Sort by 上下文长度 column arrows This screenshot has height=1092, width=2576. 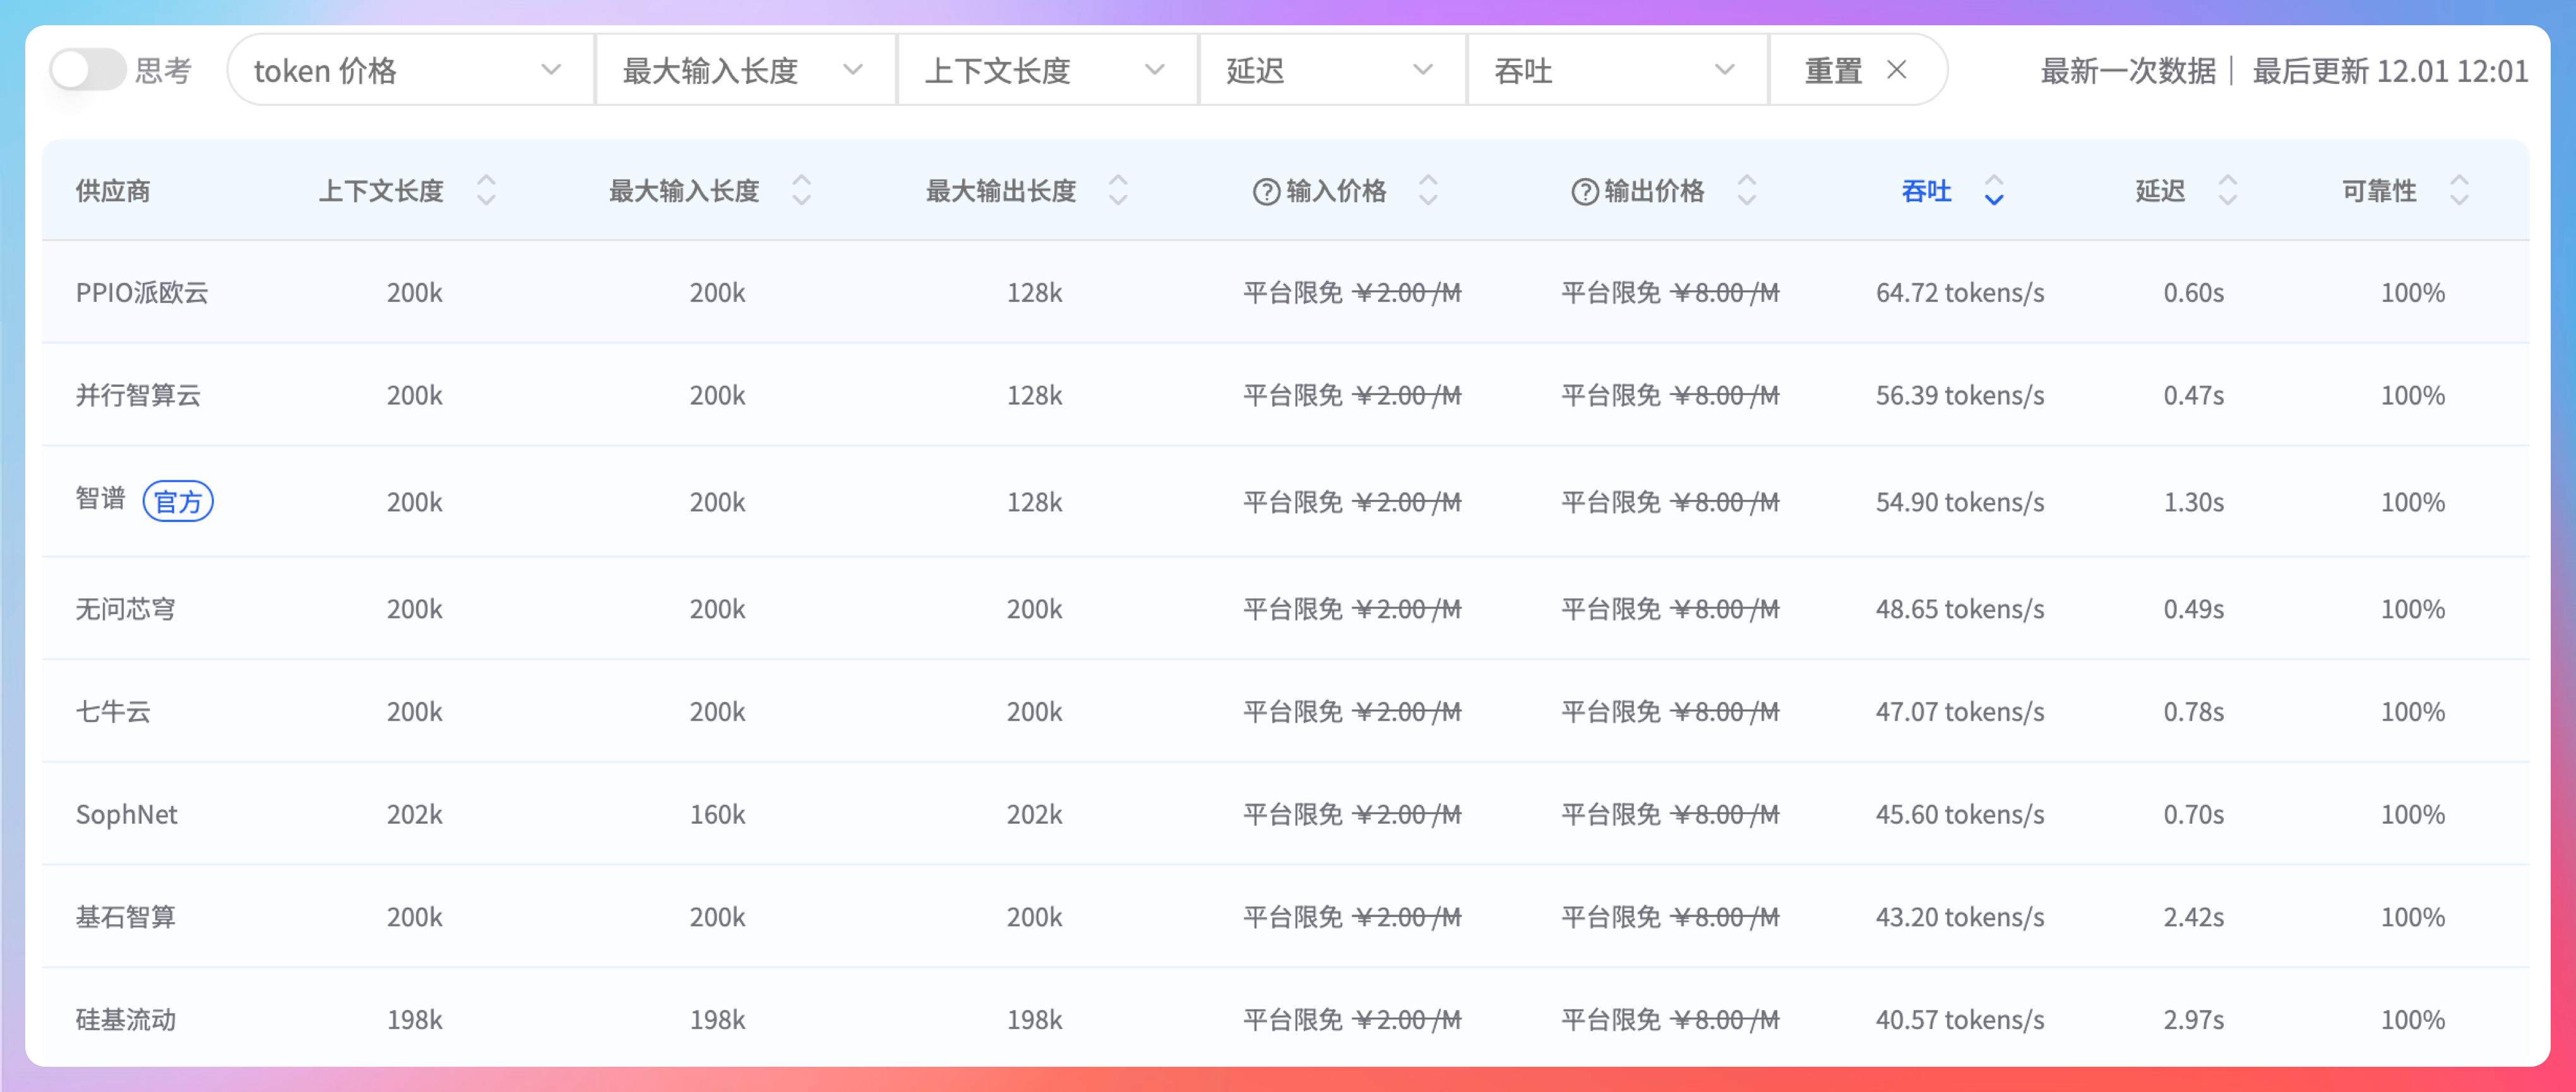486,190
